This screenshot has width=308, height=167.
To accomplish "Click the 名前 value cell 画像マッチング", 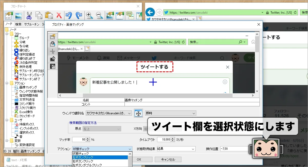I will 192,100.
